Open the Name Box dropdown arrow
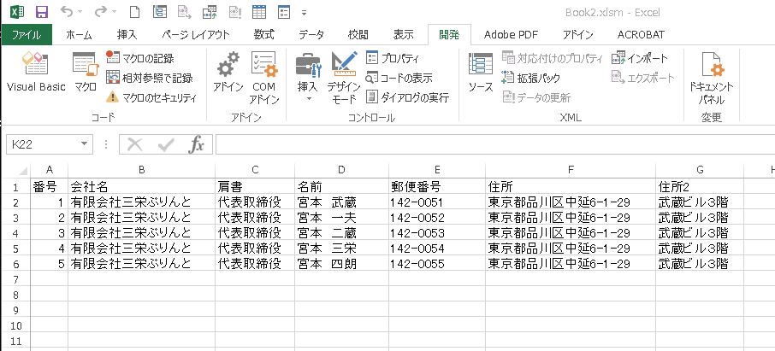The width and height of the screenshot is (775, 351). [84, 144]
